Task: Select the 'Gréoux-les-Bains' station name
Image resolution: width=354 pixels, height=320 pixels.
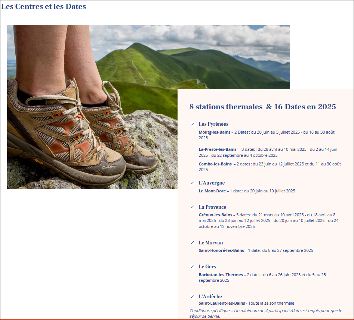Action: coord(215,215)
